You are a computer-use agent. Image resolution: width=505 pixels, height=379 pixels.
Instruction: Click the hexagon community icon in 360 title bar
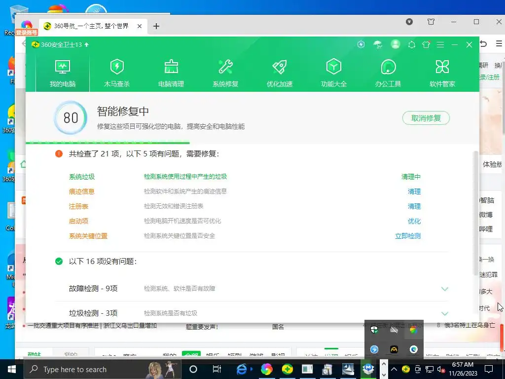[x=412, y=45]
